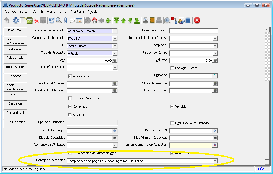Open Help via the question mark icon
The width and height of the screenshot is (273, 174).
coord(16,20)
